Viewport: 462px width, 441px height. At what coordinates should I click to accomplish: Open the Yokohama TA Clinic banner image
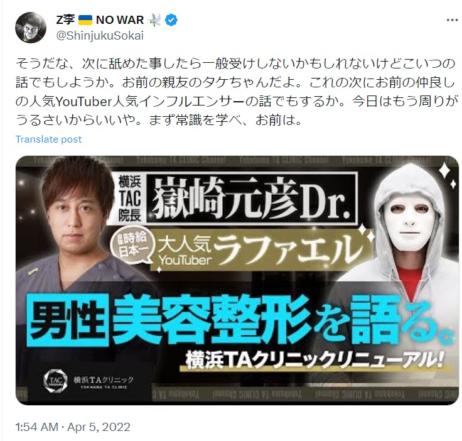[237, 280]
